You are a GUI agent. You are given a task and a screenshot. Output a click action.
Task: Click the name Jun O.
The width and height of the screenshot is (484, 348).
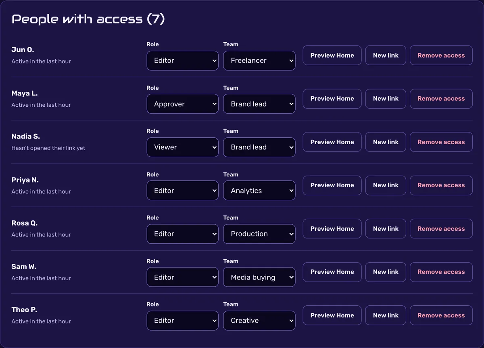(x=23, y=50)
